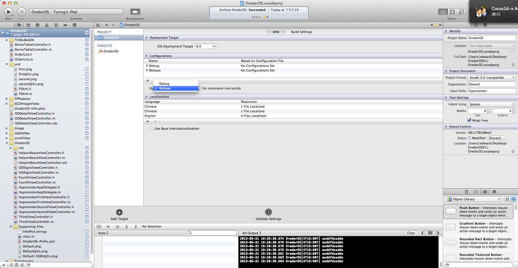Screen dimensions: 518x268
Task: Choose Debug in the configuration popup menu
Action: (x=176, y=84)
